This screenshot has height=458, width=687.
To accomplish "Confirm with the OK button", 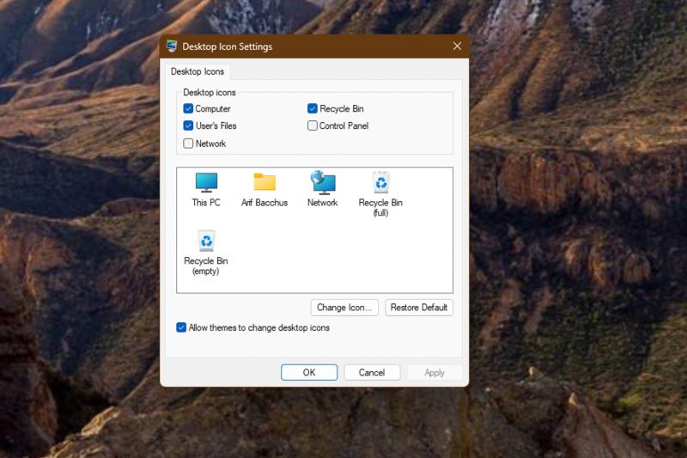I will click(309, 373).
